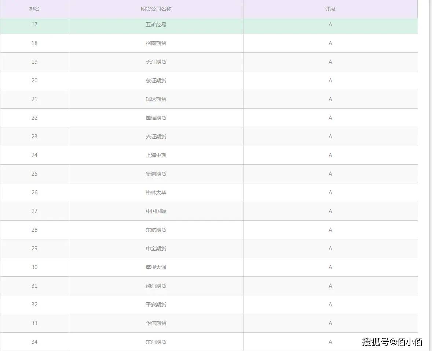Click the A rating for 国信期货
The height and width of the screenshot is (351, 432).
[x=330, y=118]
